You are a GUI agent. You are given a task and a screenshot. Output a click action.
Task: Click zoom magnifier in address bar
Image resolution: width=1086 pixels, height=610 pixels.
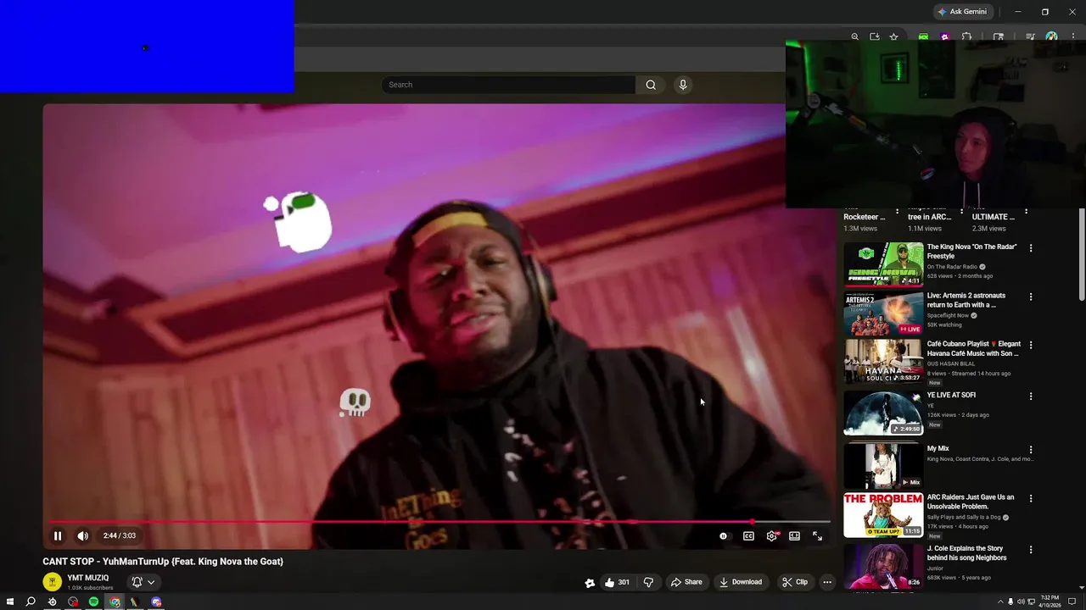[854, 36]
